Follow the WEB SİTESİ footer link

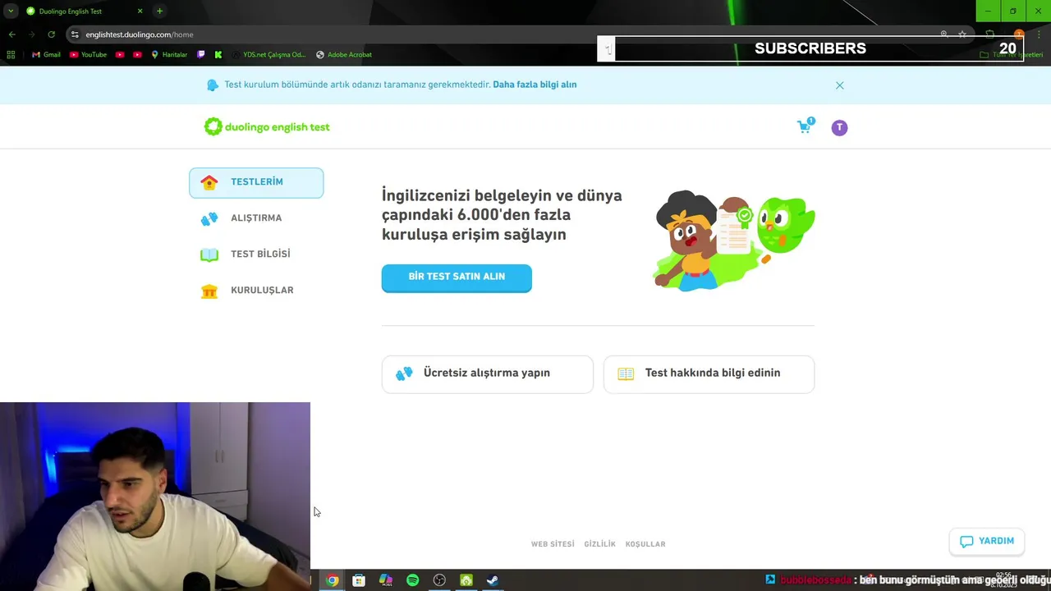tap(553, 544)
